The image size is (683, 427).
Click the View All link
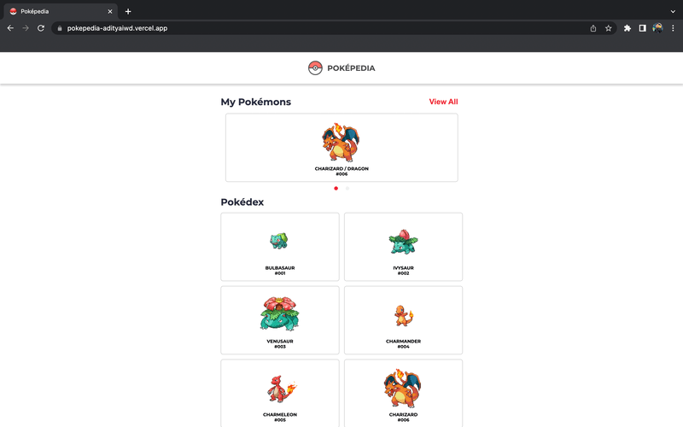point(443,102)
